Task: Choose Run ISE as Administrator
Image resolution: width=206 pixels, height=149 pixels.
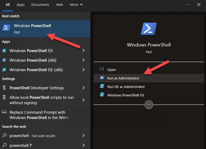Action: [x=149, y=87]
